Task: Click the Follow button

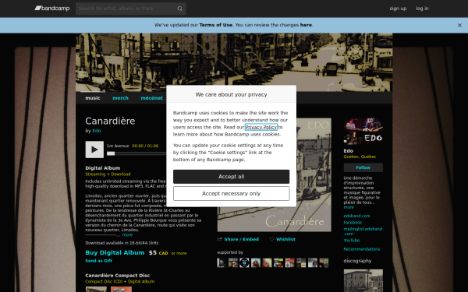Action: pyautogui.click(x=363, y=167)
